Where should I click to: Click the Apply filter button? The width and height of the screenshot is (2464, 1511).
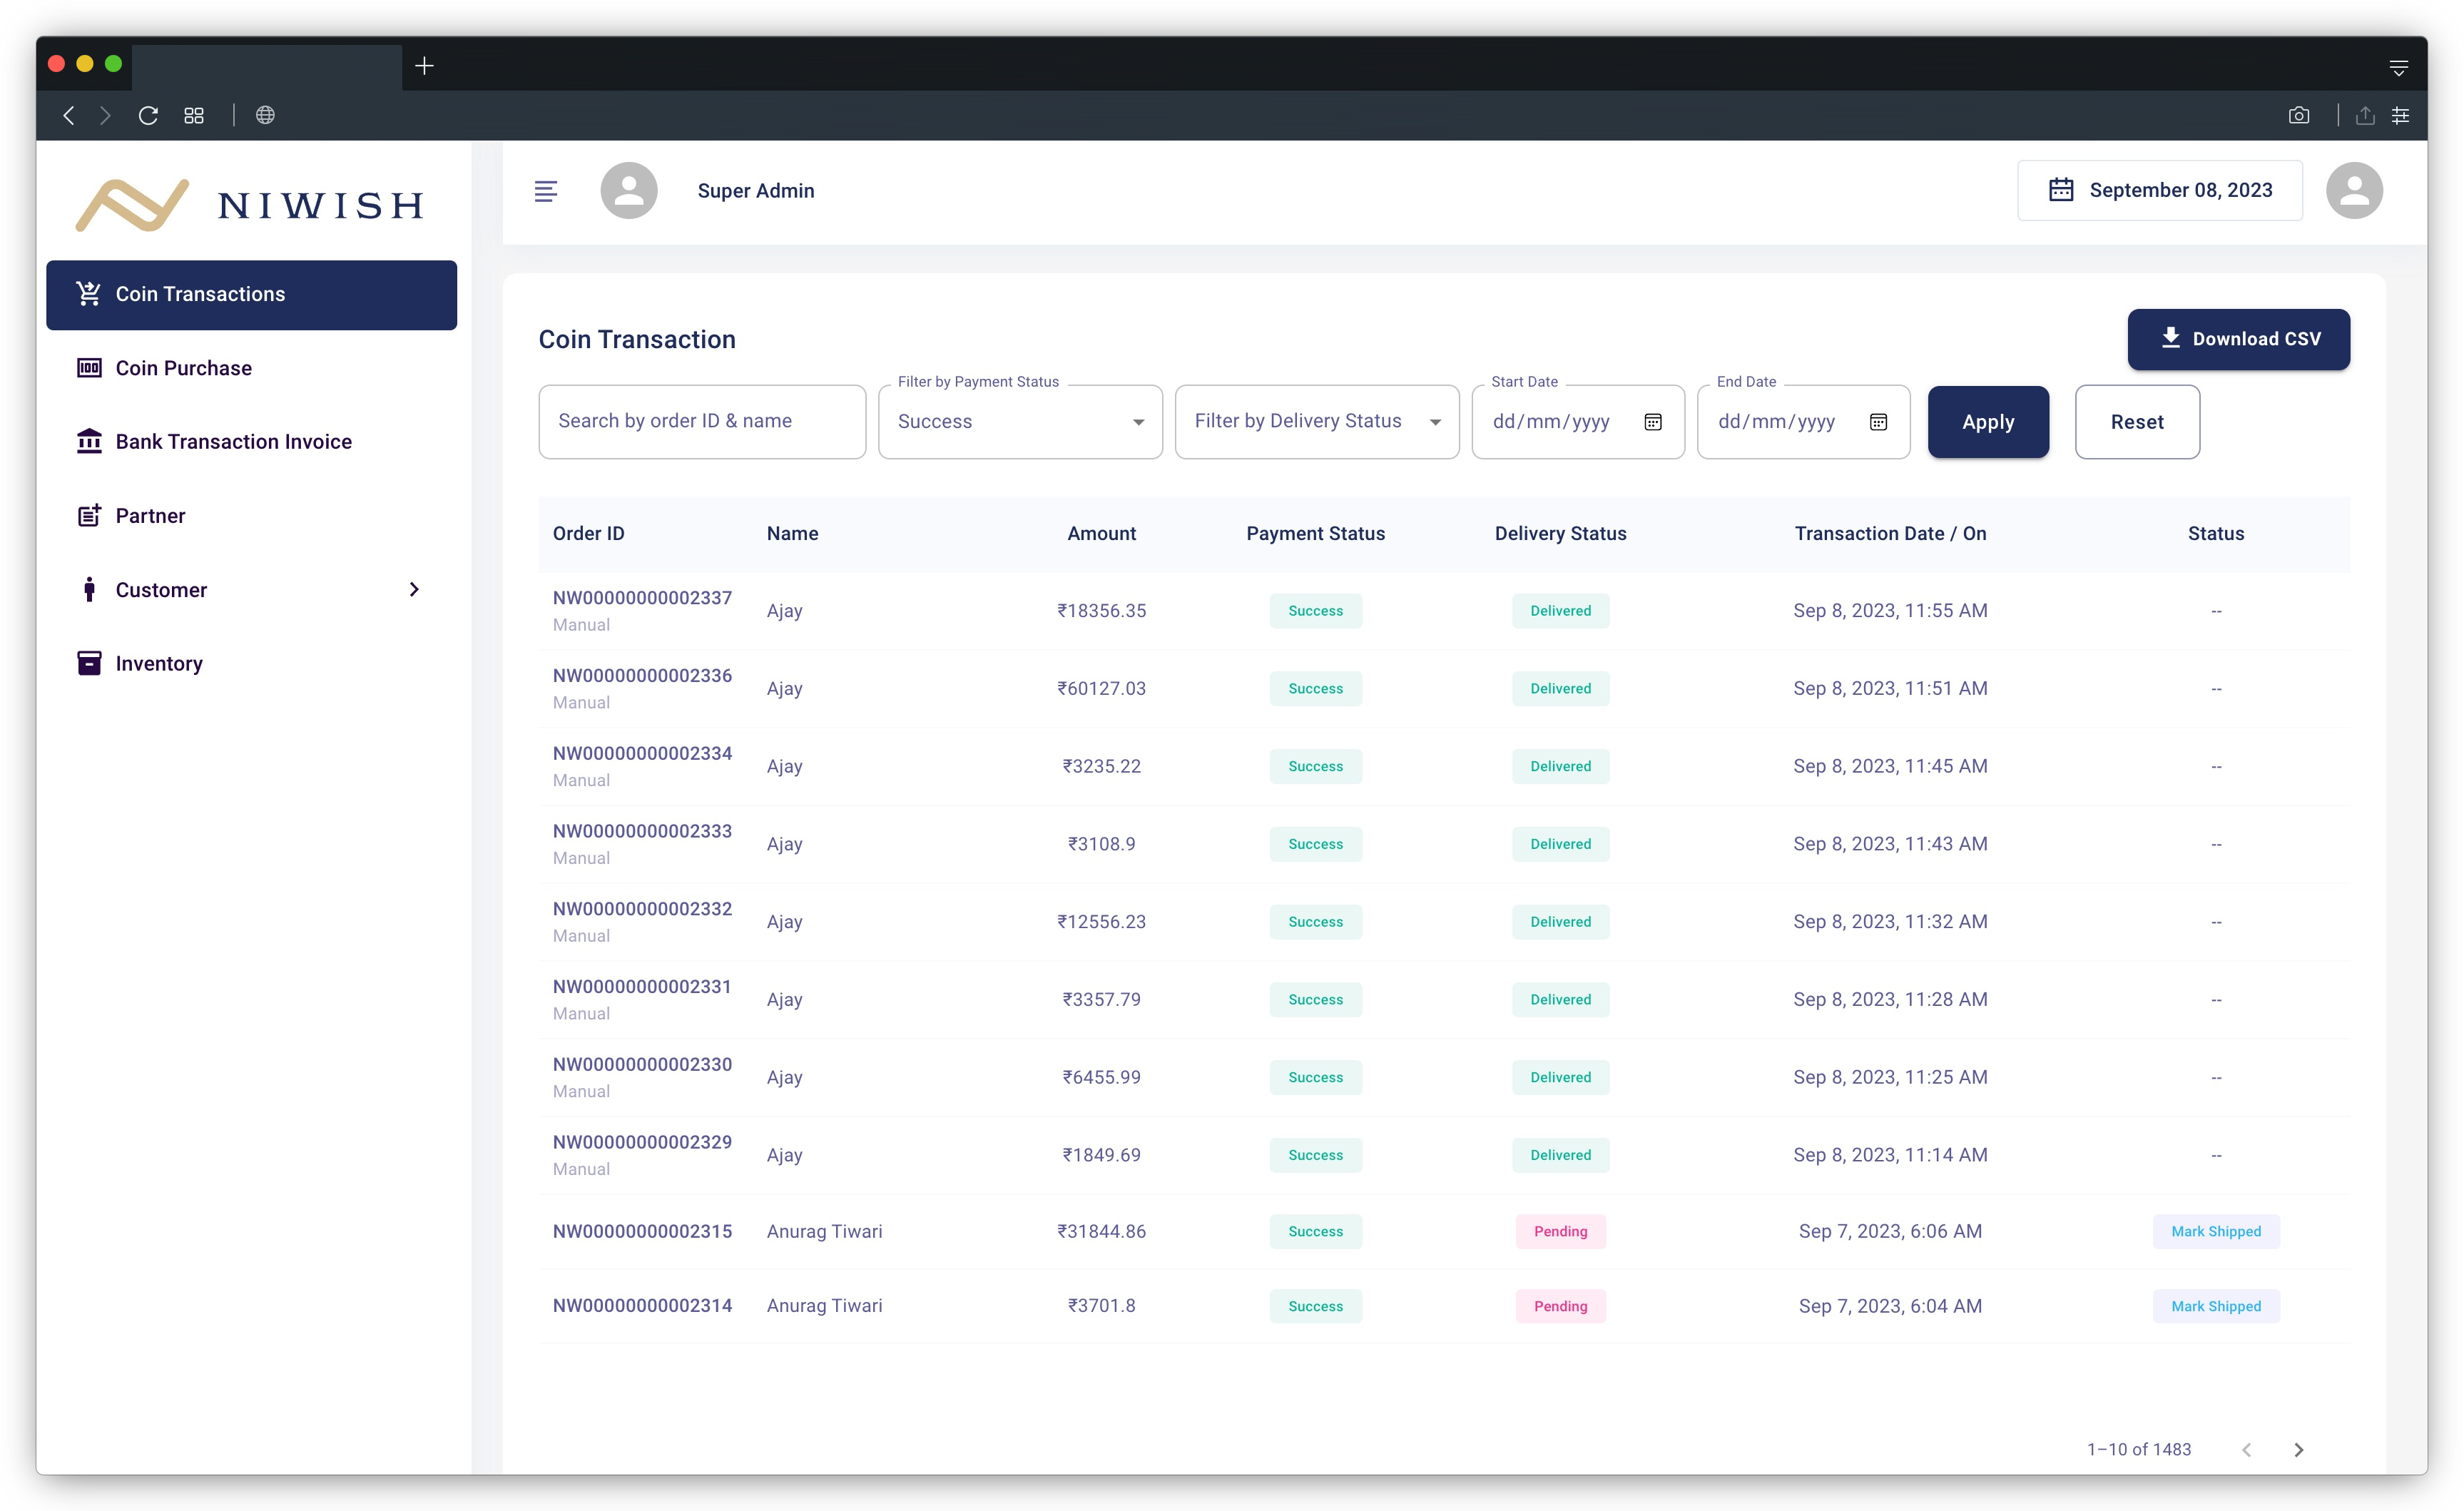(1987, 422)
